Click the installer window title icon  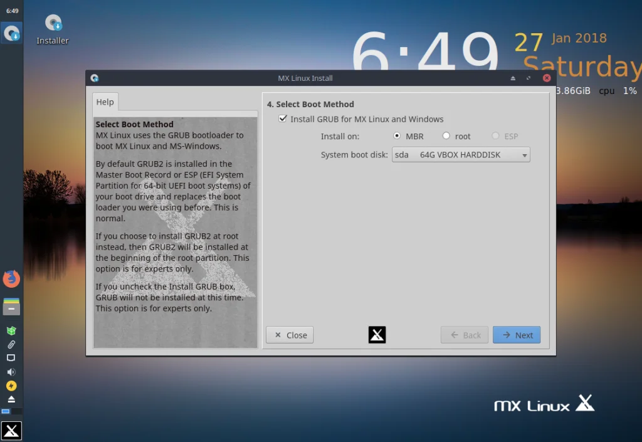click(x=95, y=78)
